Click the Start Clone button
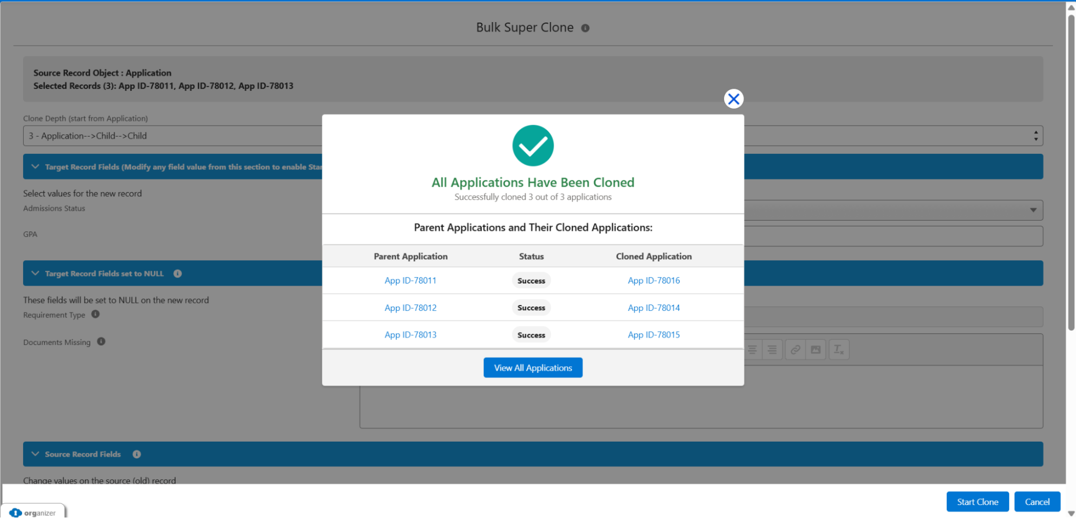The width and height of the screenshot is (1076, 518). [977, 502]
